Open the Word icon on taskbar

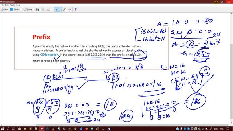109,128
